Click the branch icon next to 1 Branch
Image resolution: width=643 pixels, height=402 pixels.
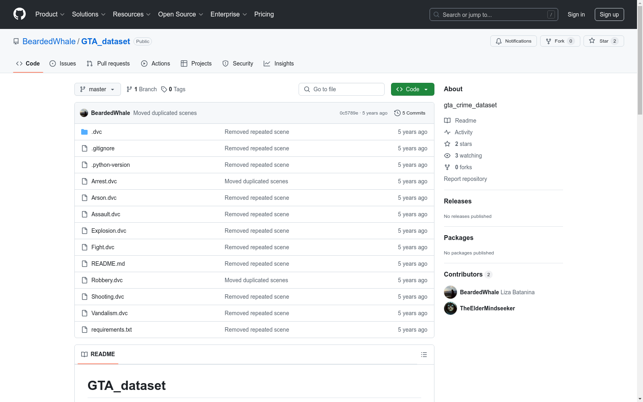[129, 89]
